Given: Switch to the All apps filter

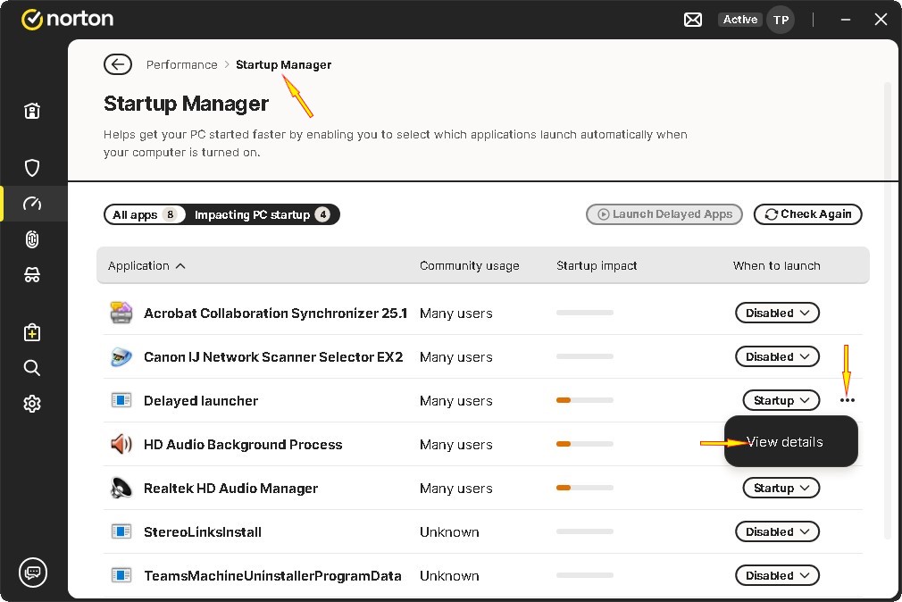Looking at the screenshot, I should [146, 214].
